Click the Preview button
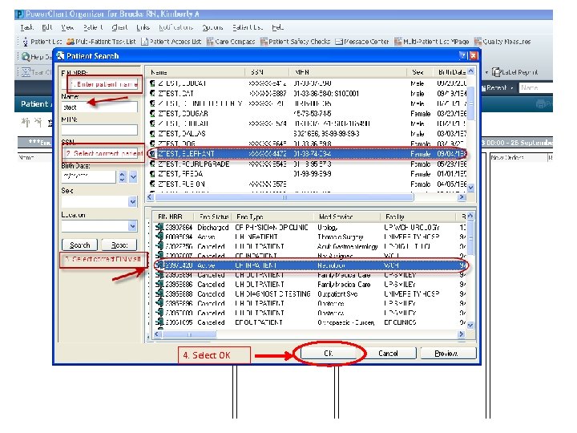The height and width of the screenshot is (433, 577). click(448, 353)
